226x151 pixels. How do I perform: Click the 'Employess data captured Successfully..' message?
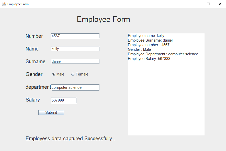click(x=70, y=139)
